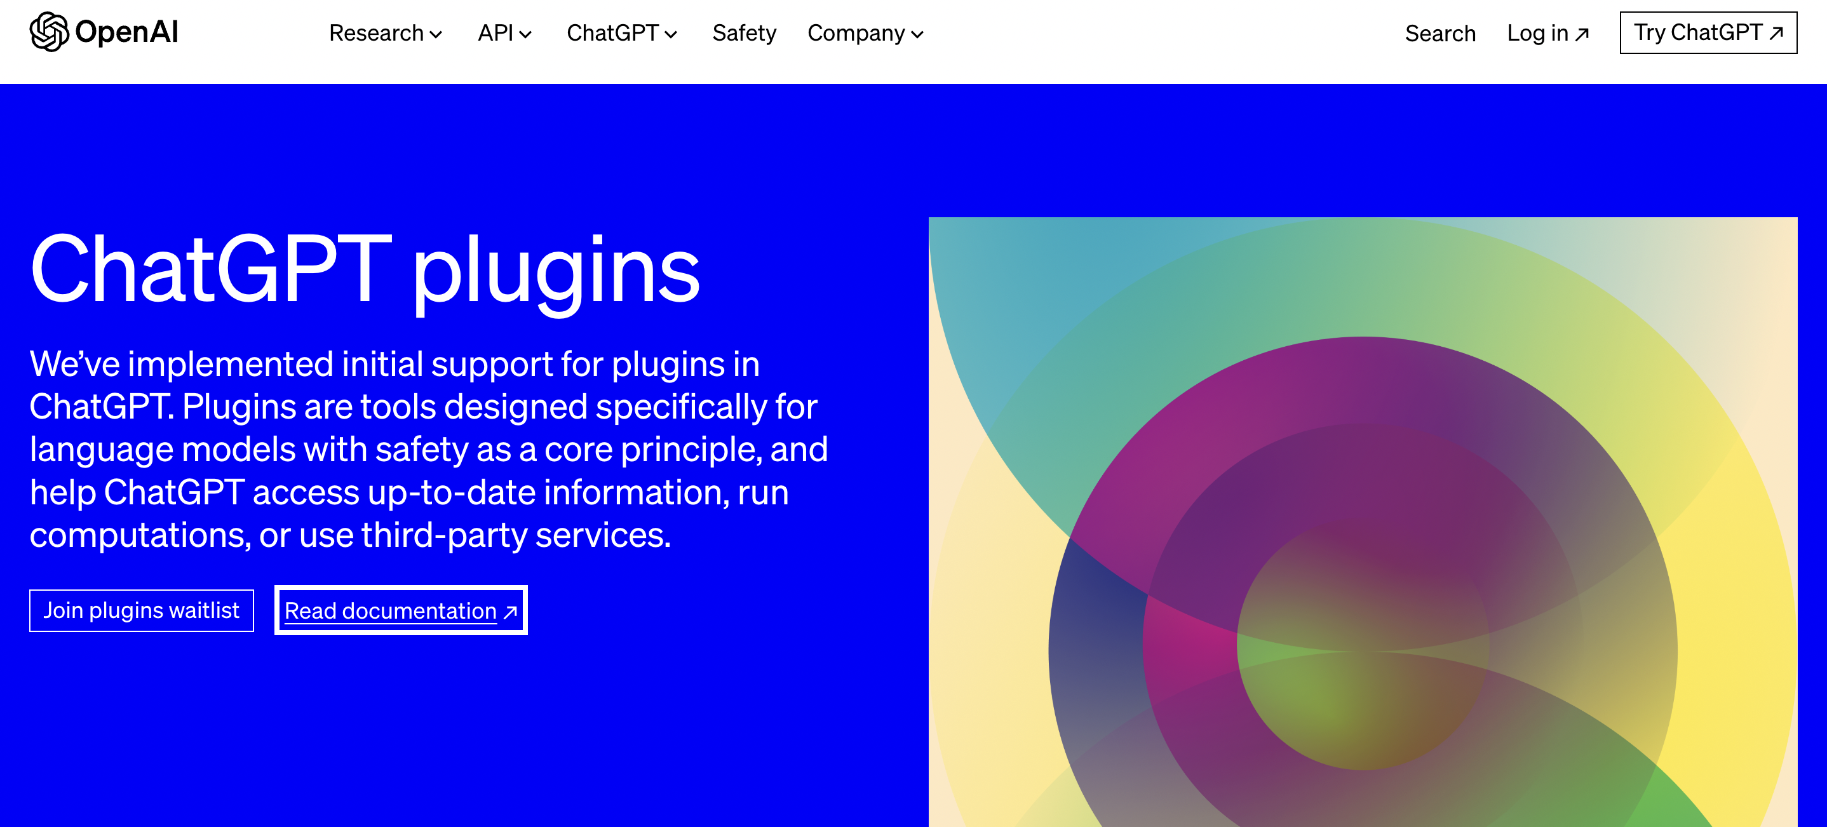
Task: Expand the Company dropdown chevron
Action: click(x=917, y=35)
